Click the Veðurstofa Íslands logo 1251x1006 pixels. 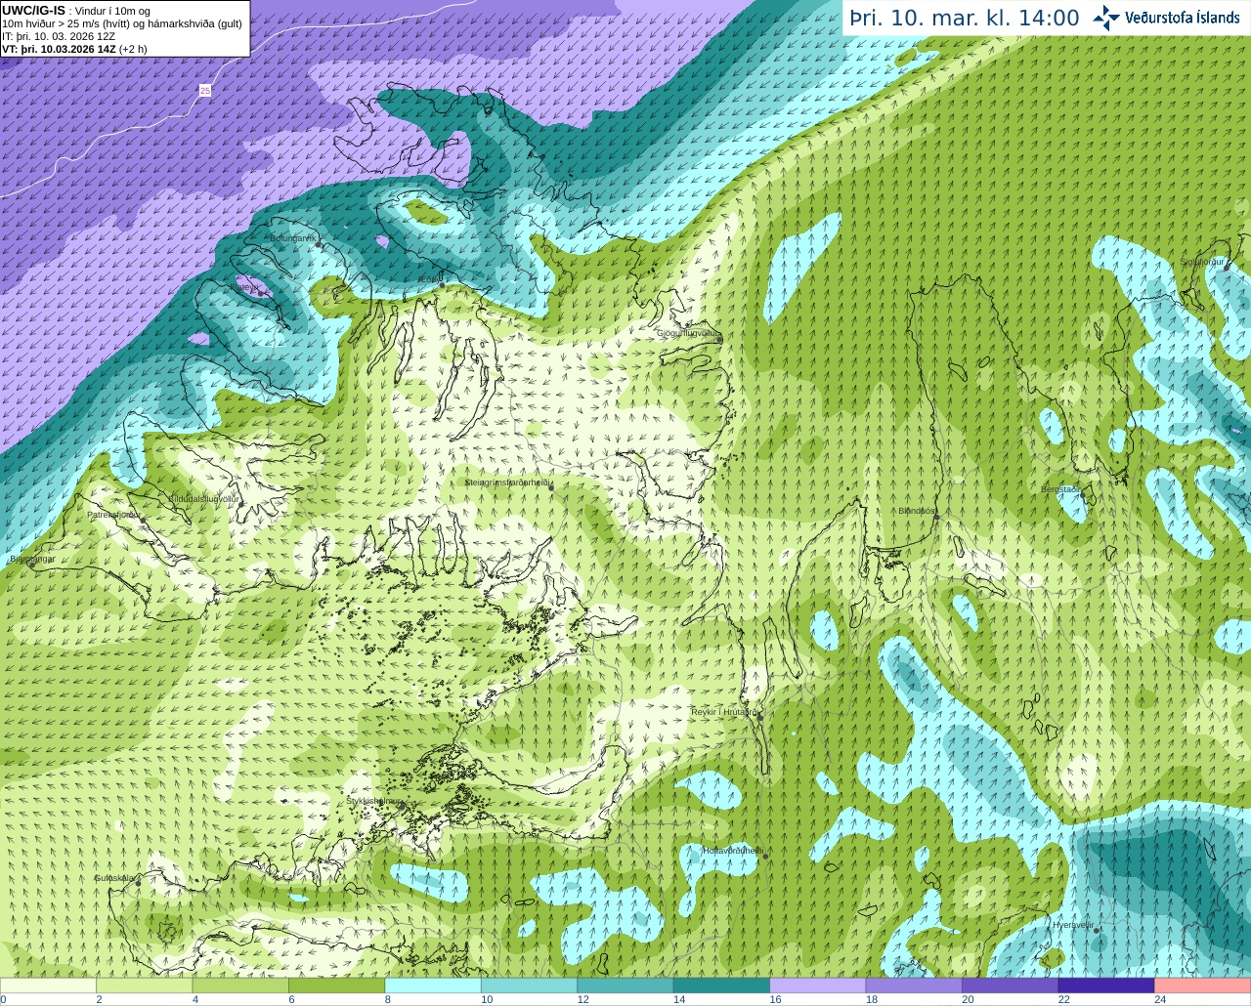1167,18
